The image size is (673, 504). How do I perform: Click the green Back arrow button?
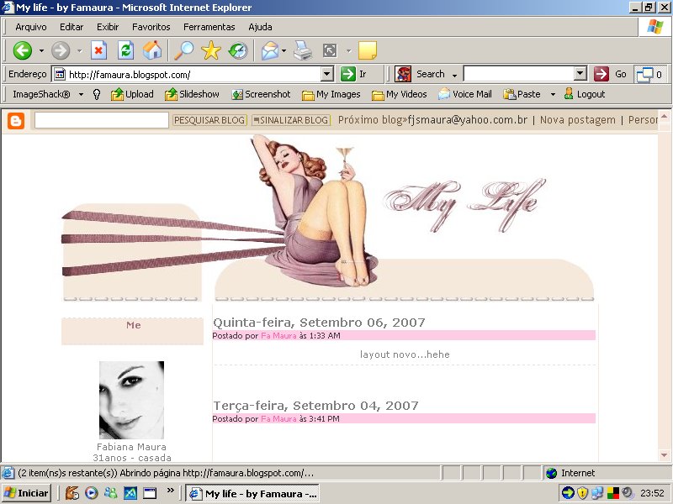[23, 50]
